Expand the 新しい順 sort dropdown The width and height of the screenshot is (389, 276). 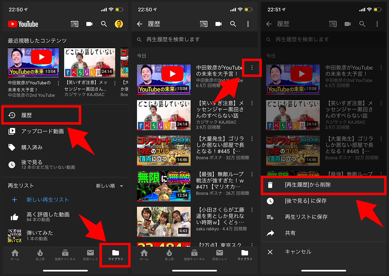(110, 186)
